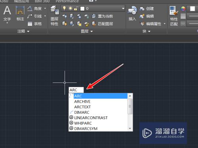The width and height of the screenshot is (198, 148).
Task: Expand the 角度 dropdown arrow
Action: (45, 8)
